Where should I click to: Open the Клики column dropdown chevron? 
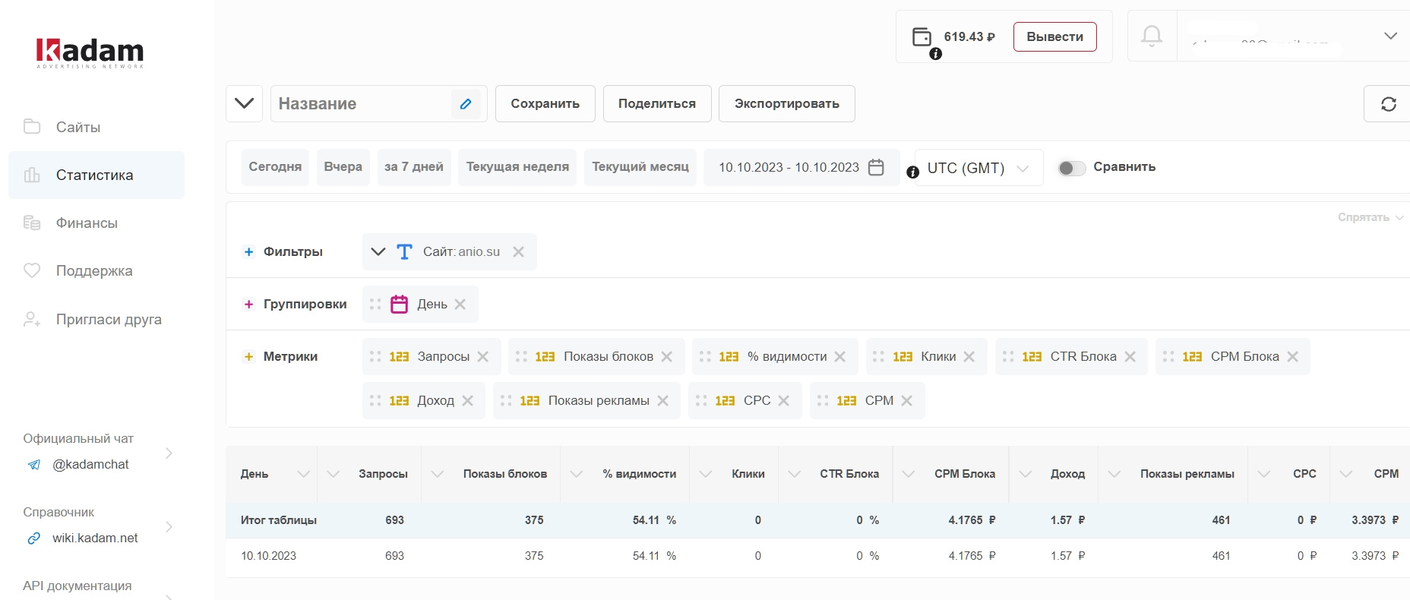click(x=705, y=474)
